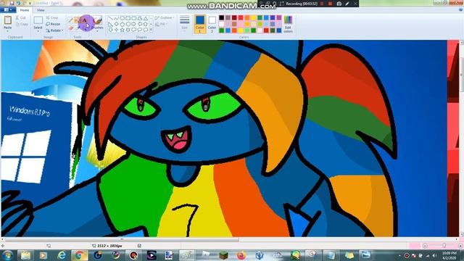
Task: Open Firefox from taskbar
Action: [241, 254]
